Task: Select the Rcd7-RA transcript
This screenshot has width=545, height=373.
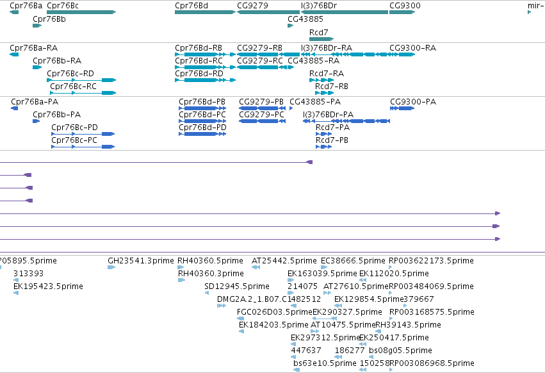Action: tap(321, 80)
